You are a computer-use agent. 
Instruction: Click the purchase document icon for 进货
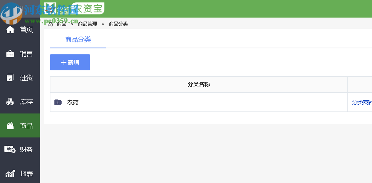click(x=10, y=78)
